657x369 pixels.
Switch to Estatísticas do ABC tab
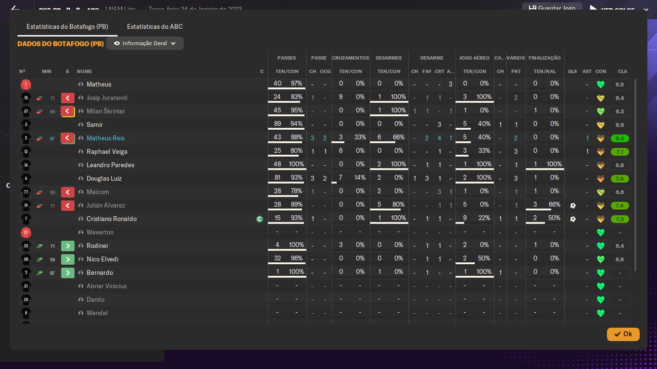click(154, 27)
